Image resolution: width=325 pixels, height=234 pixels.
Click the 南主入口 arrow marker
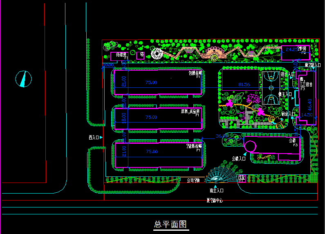[216, 186]
